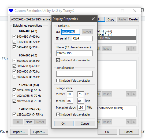Click up arrow in middle resolutions section
Viewport: 145px width, 140px height.
coord(128,94)
